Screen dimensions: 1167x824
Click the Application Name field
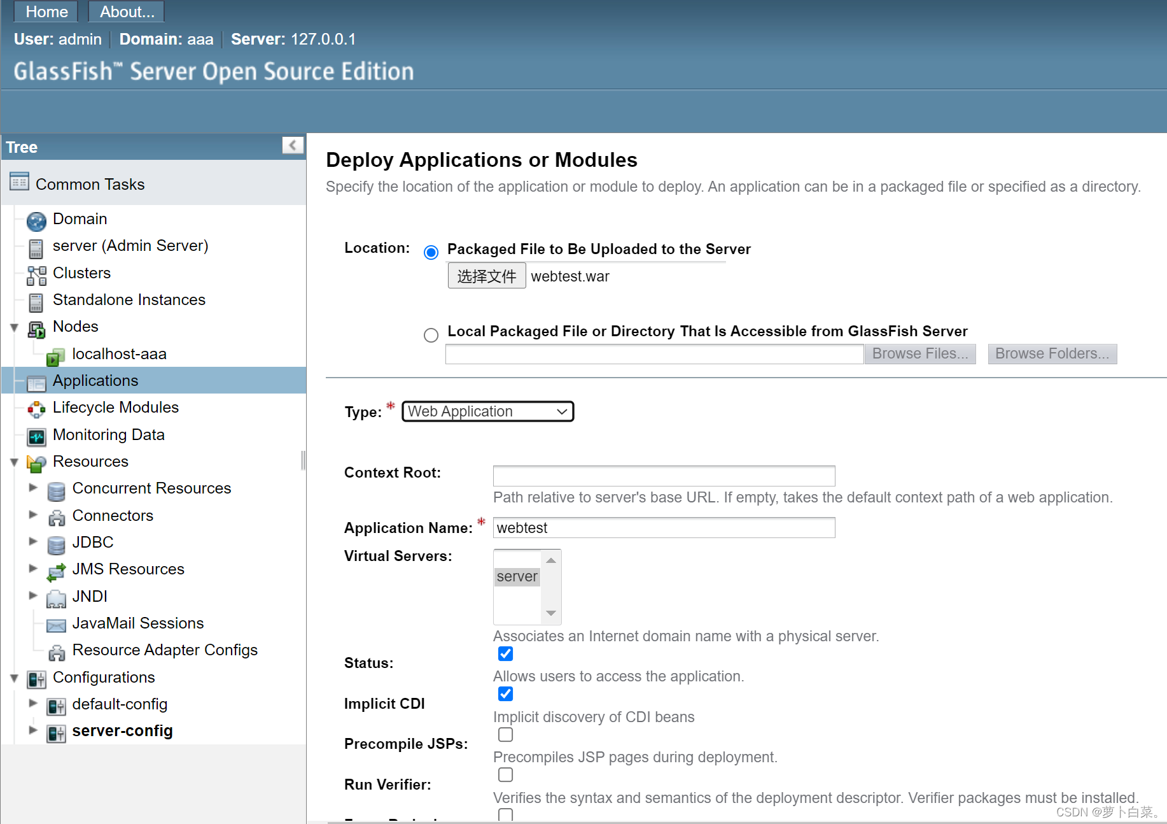click(664, 527)
